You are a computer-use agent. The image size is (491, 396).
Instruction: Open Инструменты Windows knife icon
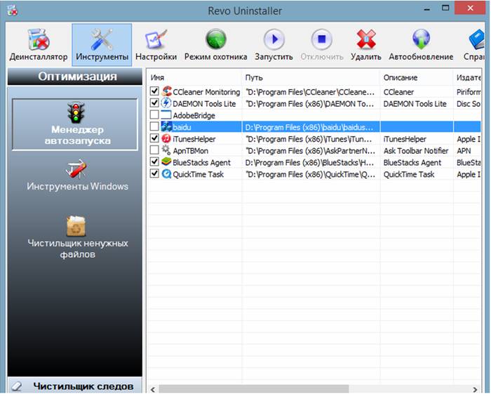pyautogui.click(x=77, y=175)
